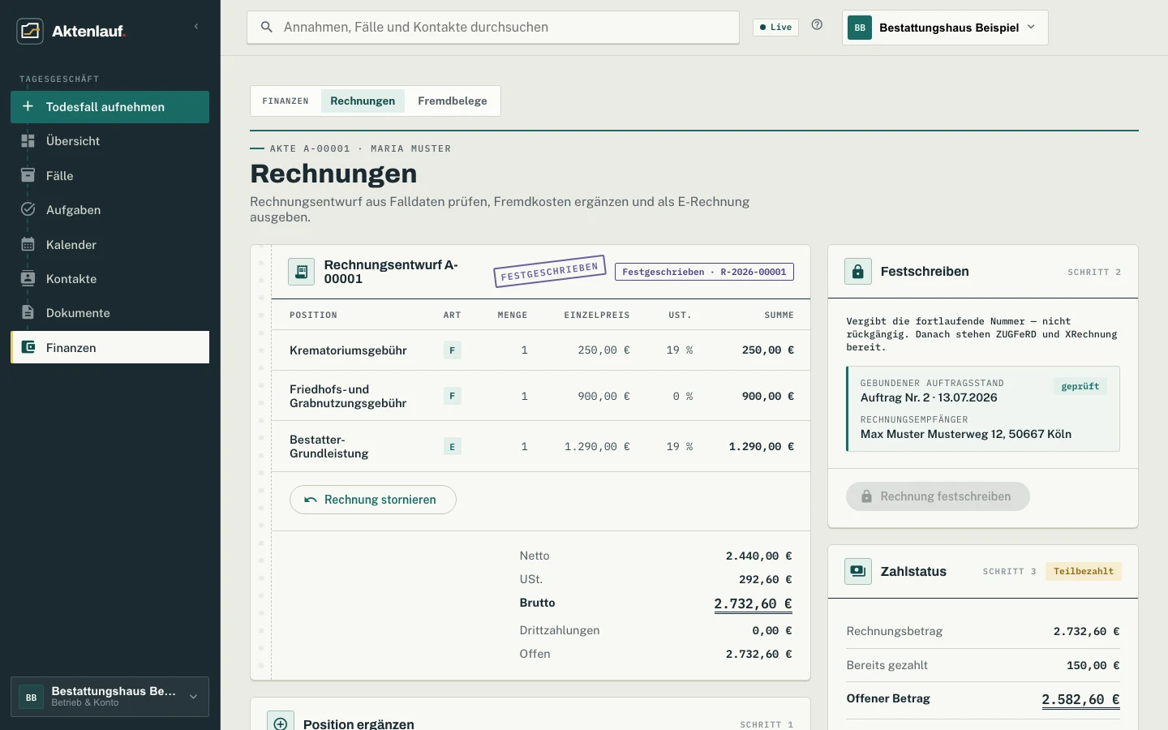The image size is (1168, 730).
Task: Click the search magnifier icon
Action: tap(266, 27)
